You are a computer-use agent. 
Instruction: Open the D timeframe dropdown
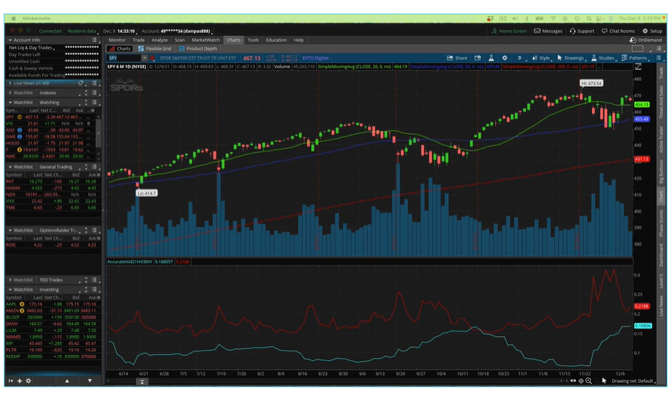coord(521,58)
